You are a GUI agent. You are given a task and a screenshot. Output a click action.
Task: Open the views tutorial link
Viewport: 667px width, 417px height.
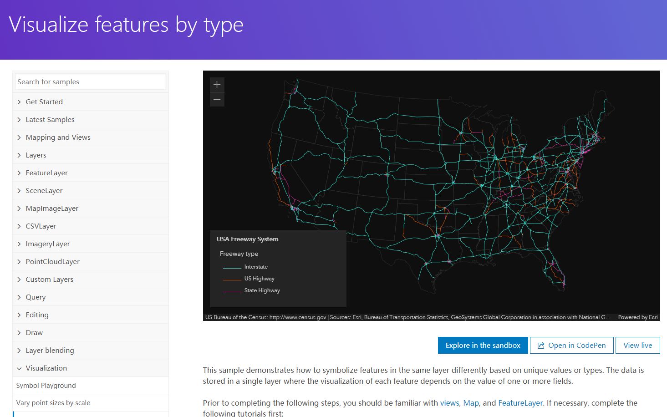tap(449, 403)
